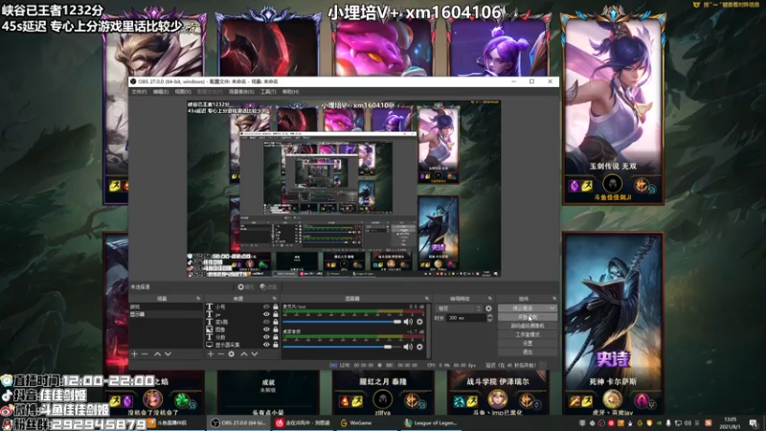This screenshot has height=431, width=766.
Task: Click the 图像 source image icon
Action: (x=210, y=329)
